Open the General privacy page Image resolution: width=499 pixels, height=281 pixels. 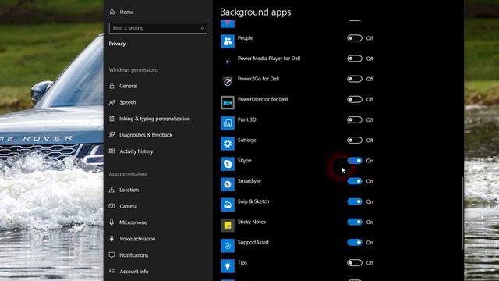coord(128,86)
